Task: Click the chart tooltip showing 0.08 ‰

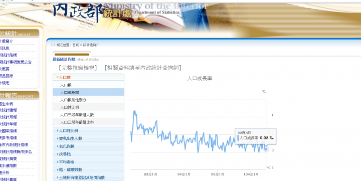Action: (255, 136)
